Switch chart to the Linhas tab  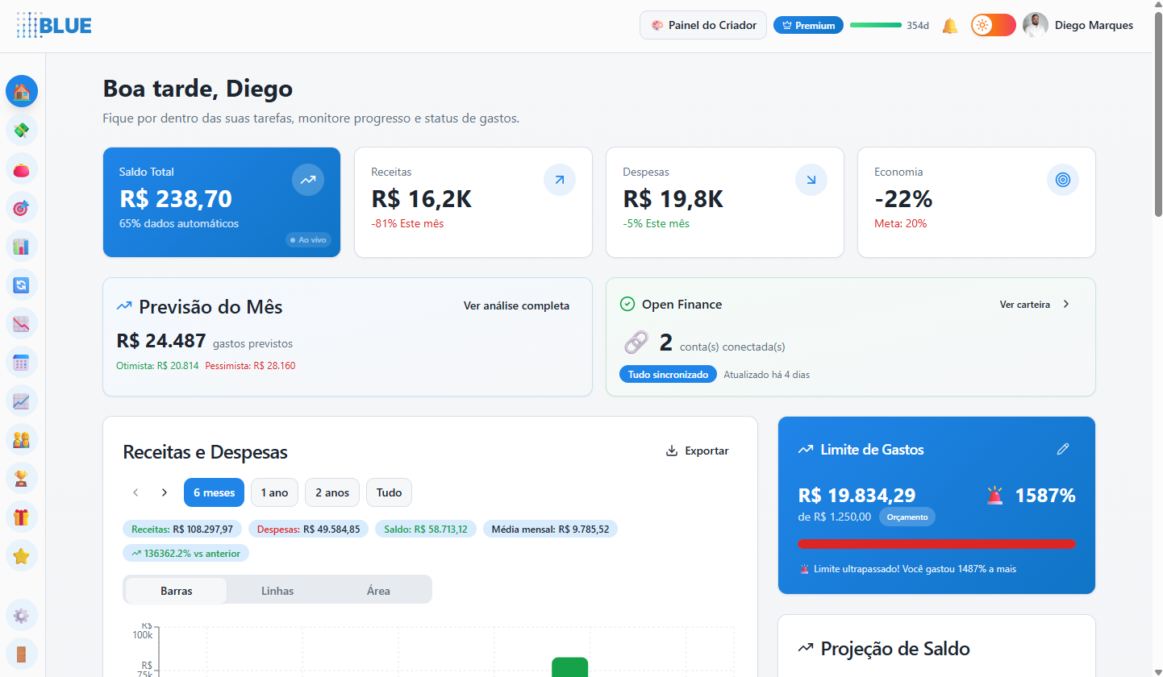coord(277,591)
